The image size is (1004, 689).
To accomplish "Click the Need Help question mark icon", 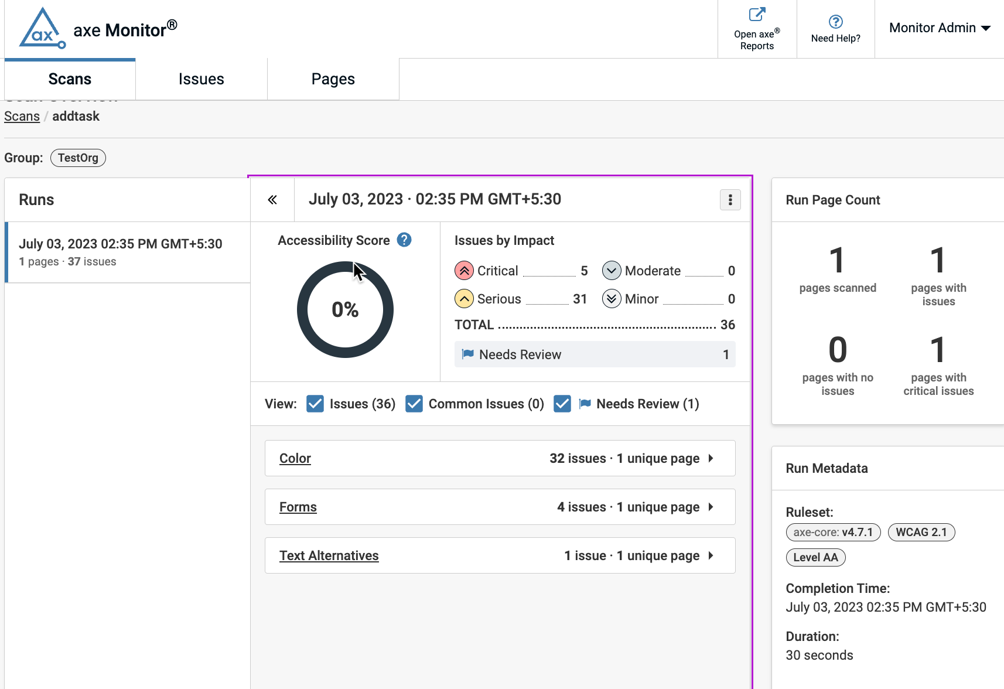I will click(835, 22).
